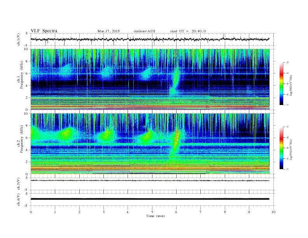Click the ch.3 thin waveform trace
Image resolution: width=308 pixels, height=238 pixels.
tap(150, 180)
